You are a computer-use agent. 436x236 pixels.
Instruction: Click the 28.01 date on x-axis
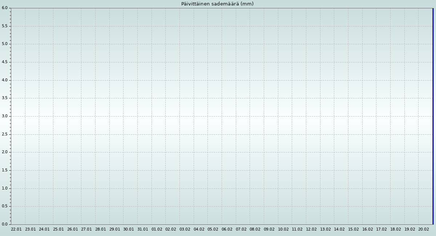point(101,229)
